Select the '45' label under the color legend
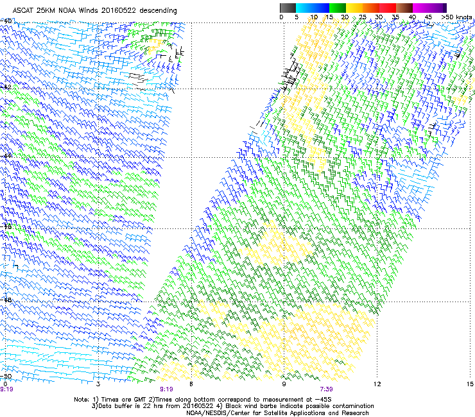This screenshot has height=417, width=475. point(428,17)
